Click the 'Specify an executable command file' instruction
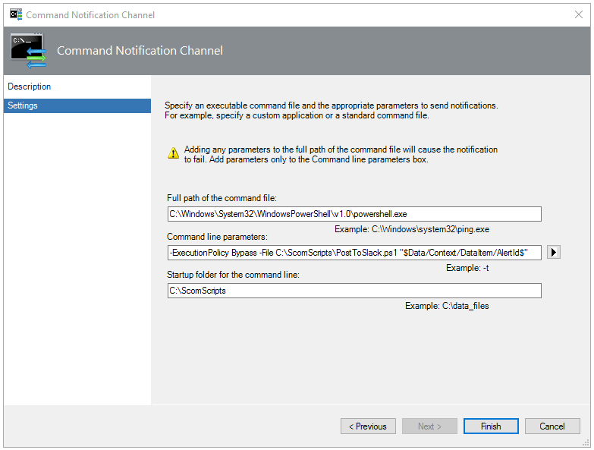This screenshot has width=594, height=450. (x=332, y=111)
